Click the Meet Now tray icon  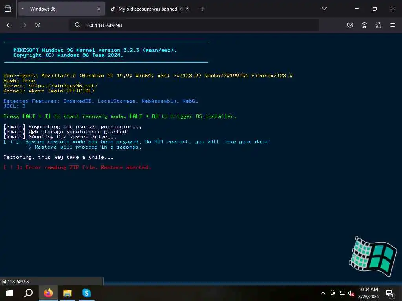click(x=333, y=293)
